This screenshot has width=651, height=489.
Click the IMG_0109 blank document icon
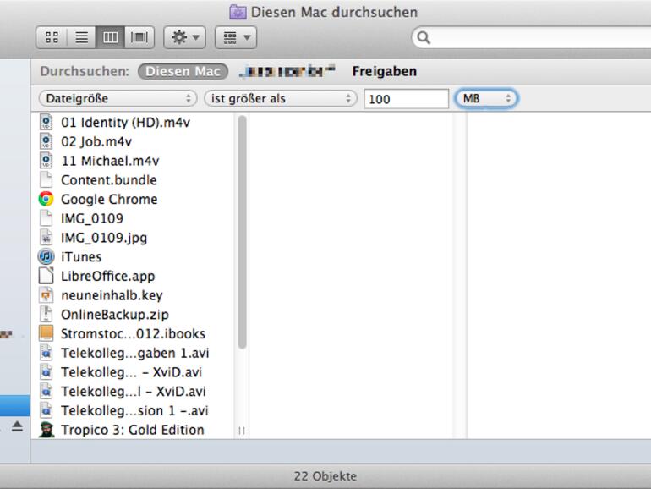[46, 218]
